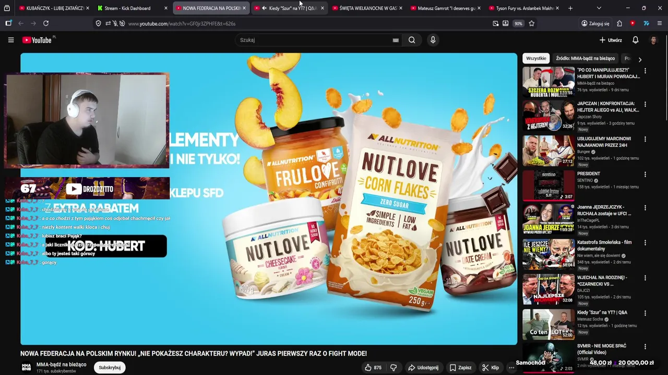
Task: Like the video (875 likes)
Action: click(x=373, y=368)
